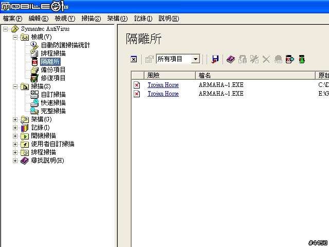Open the 說明(H) menu
This screenshot has width=329, height=247.
tap(169, 19)
